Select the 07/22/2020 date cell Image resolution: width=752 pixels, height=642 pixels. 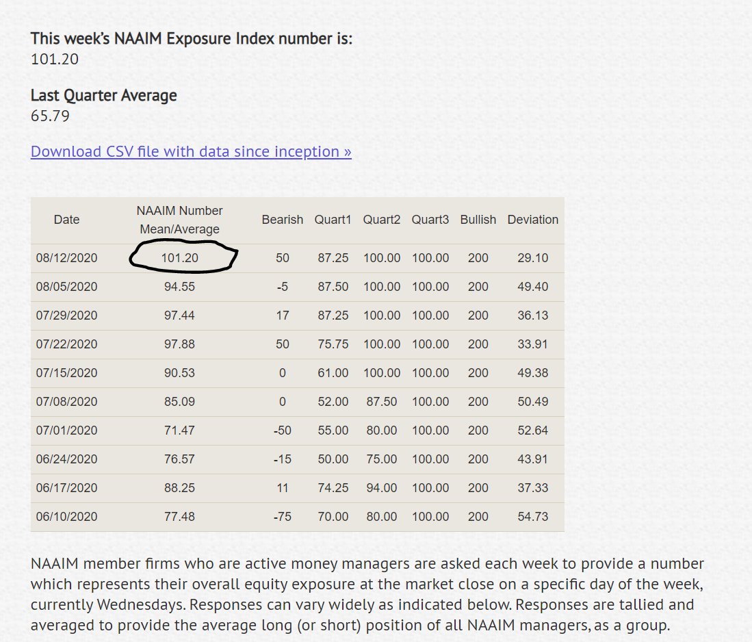[x=66, y=344]
